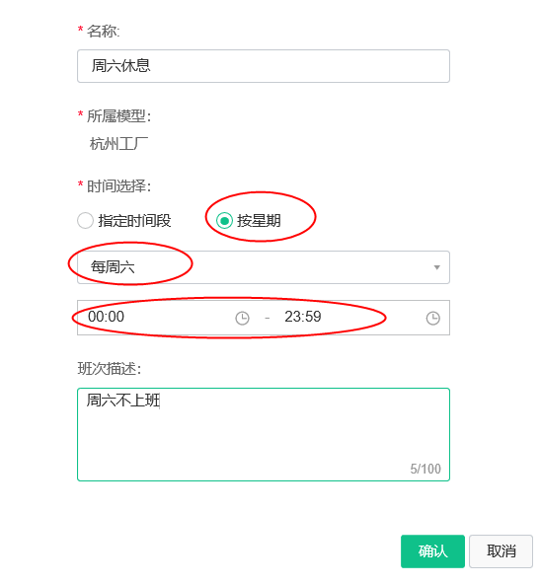Image resolution: width=540 pixels, height=585 pixels.
Task: Click into the 周六不上班 description textarea
Action: coord(264,435)
